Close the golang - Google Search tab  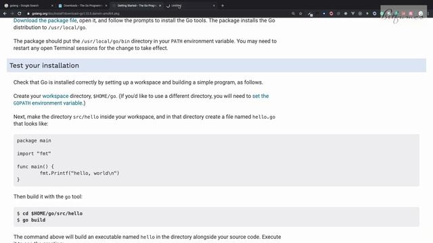[52, 5]
